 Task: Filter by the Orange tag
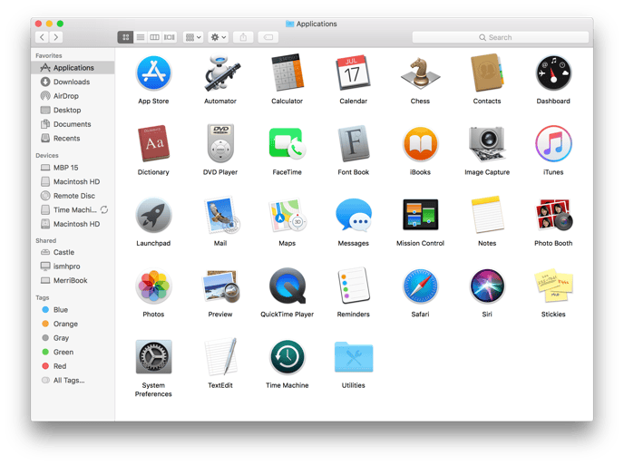coord(73,324)
